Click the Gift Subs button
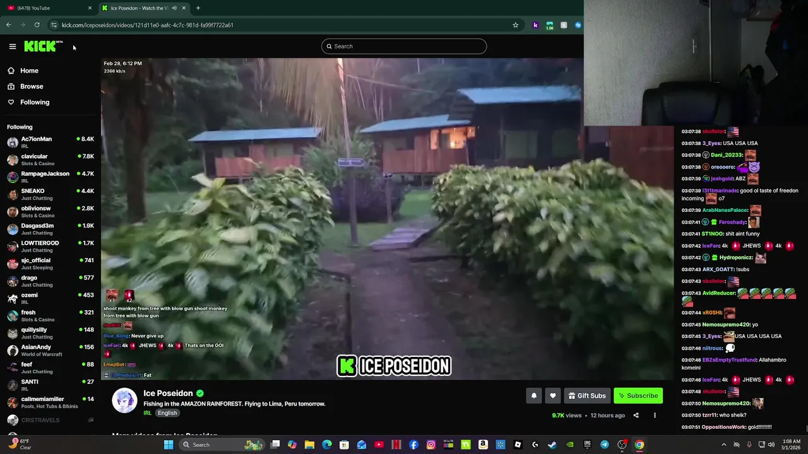 [x=587, y=395]
